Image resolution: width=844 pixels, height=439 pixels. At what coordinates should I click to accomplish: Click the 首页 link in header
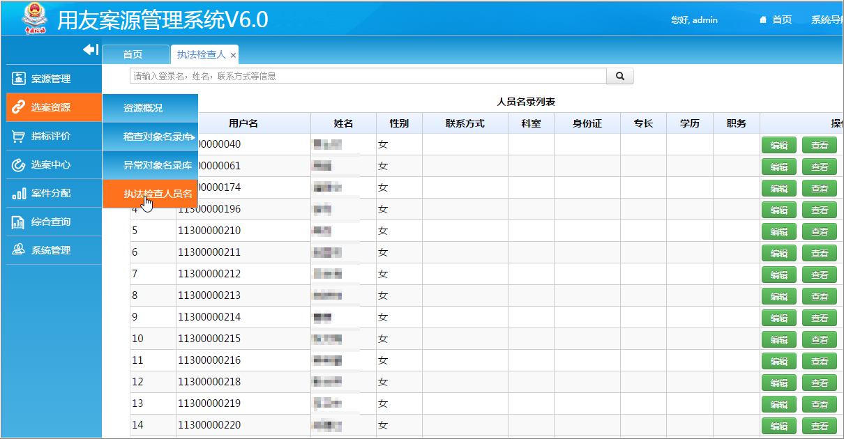click(x=782, y=20)
